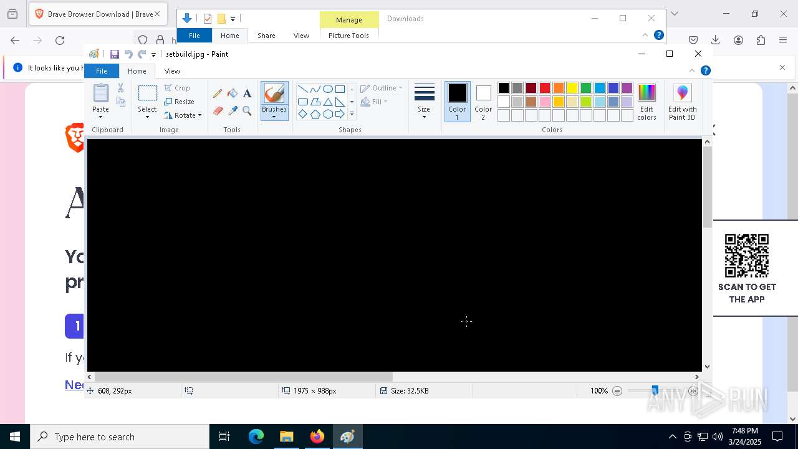The image size is (798, 449).
Task: Expand the Brushes dropdown arrow
Action: pos(274,117)
